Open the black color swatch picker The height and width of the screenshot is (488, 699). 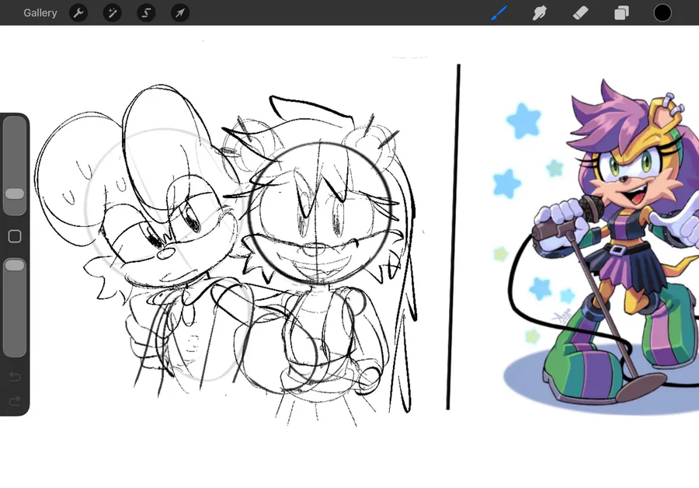click(x=662, y=13)
